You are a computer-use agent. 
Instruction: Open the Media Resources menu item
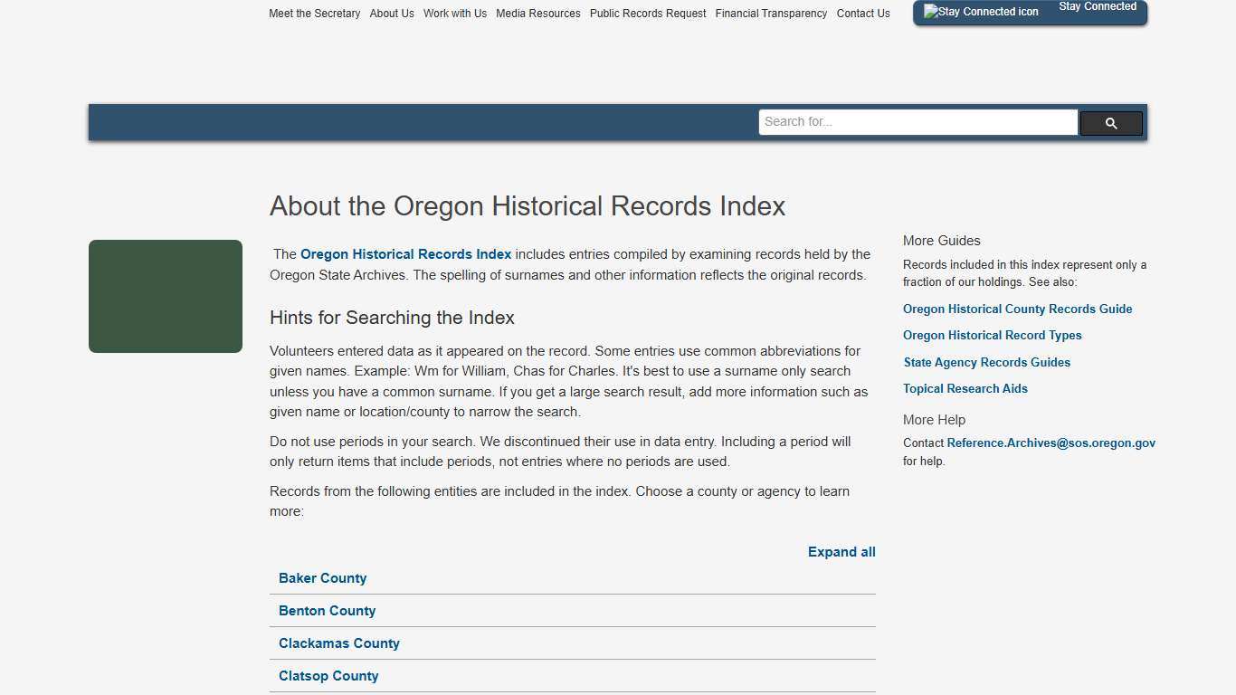(538, 13)
